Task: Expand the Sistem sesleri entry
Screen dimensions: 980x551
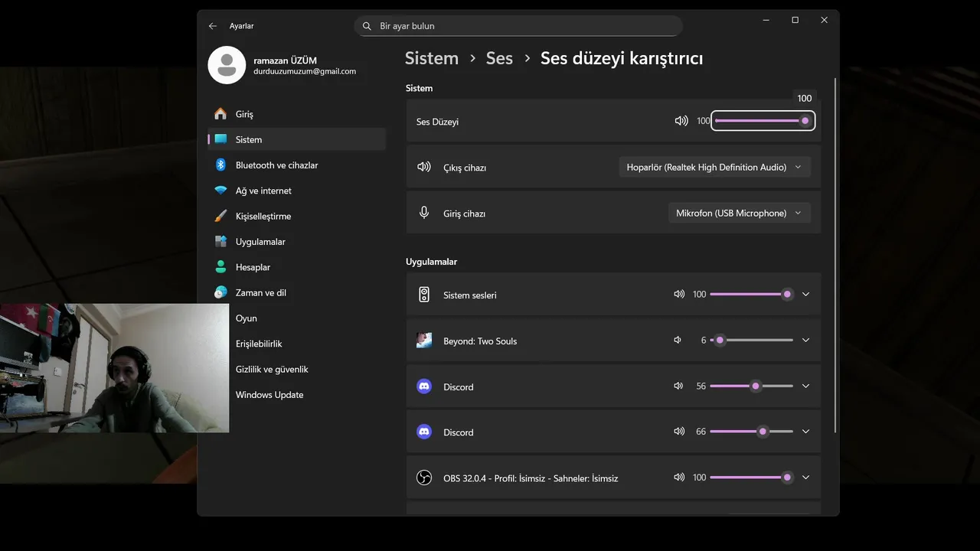Action: point(805,295)
